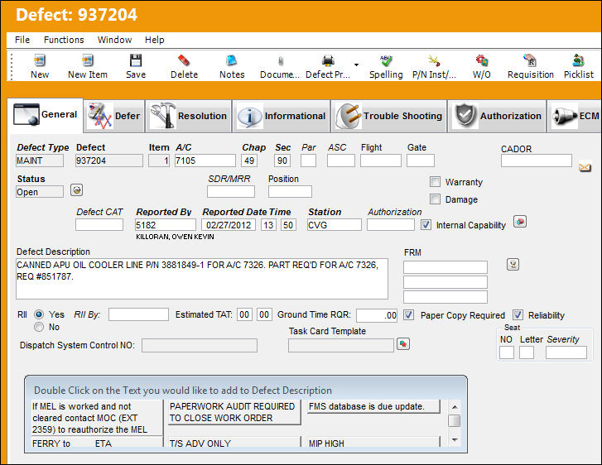Click the A/C field showing 7105
The width and height of the screenshot is (602, 465).
click(x=205, y=161)
